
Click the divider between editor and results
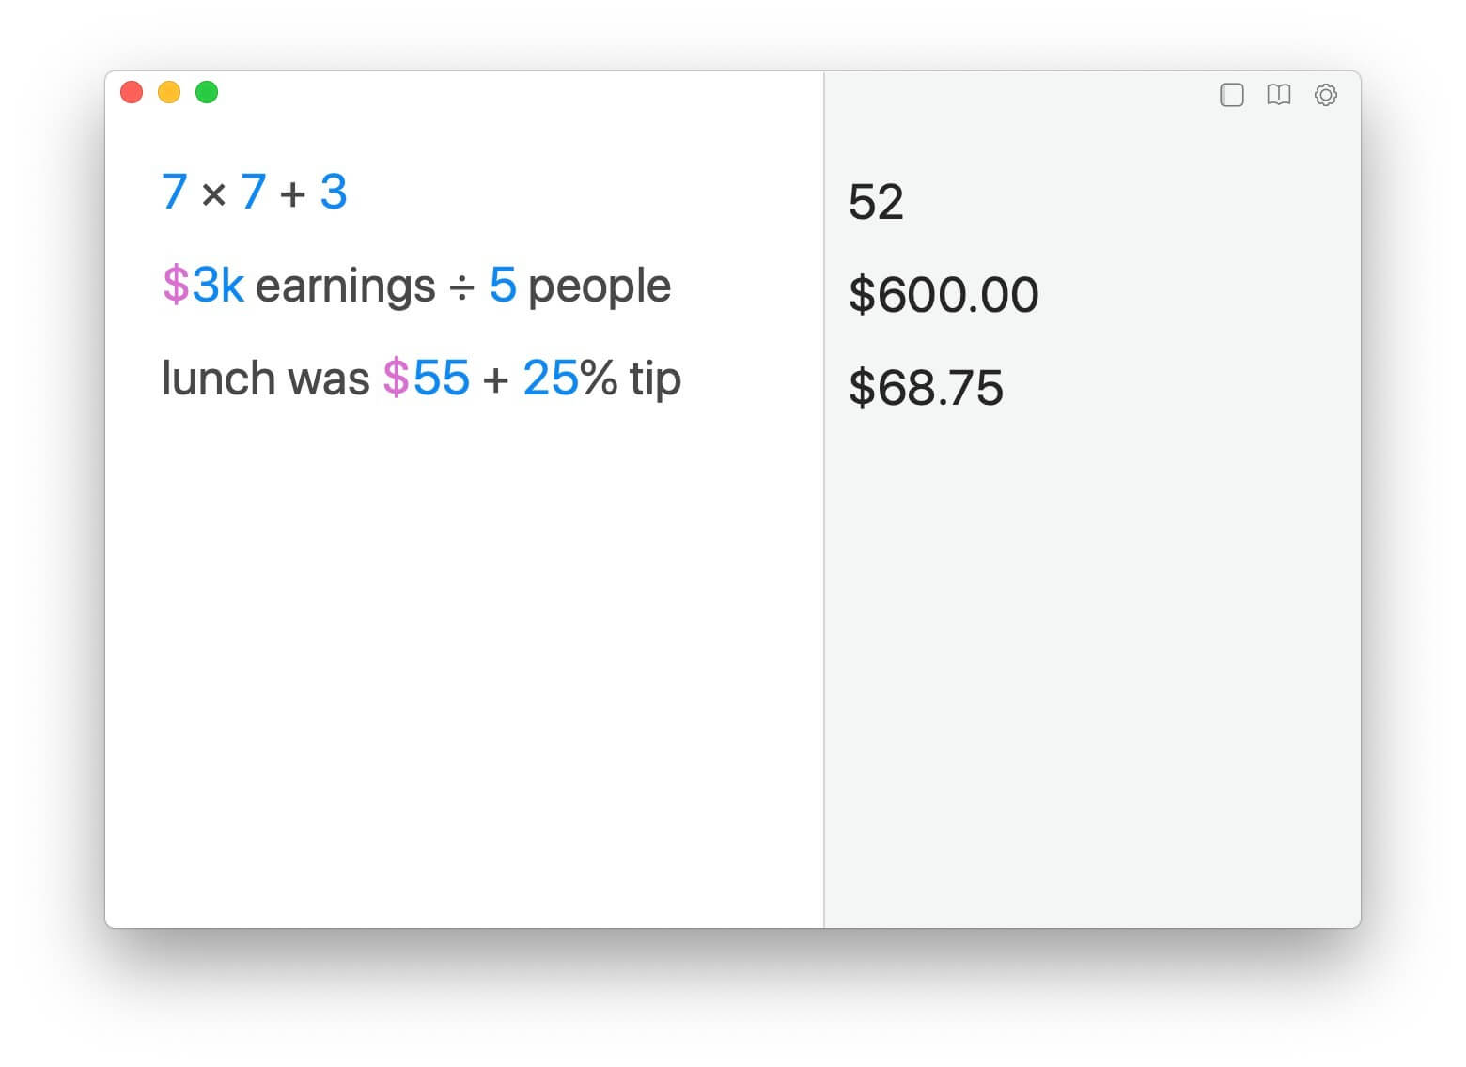pos(824,498)
